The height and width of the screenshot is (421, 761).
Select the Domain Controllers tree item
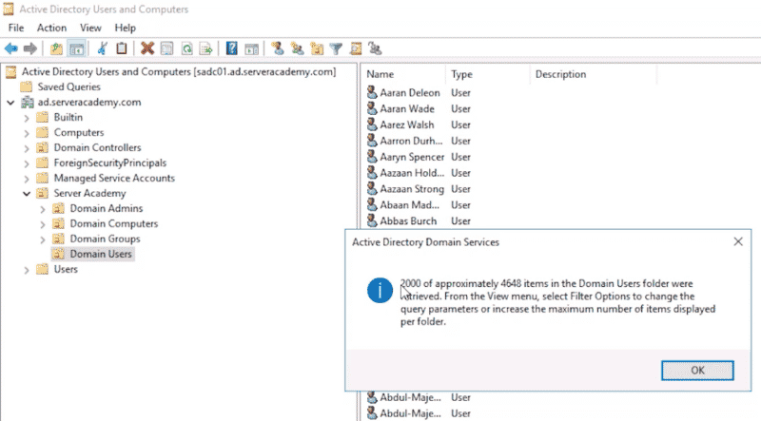(x=97, y=148)
